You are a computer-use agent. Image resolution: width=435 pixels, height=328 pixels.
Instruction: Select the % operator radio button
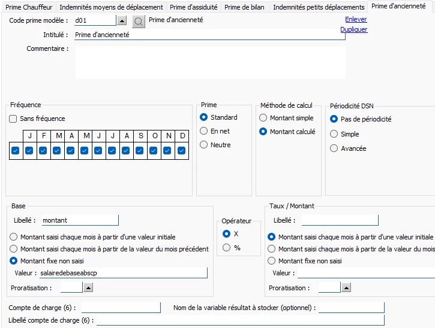coord(226,248)
